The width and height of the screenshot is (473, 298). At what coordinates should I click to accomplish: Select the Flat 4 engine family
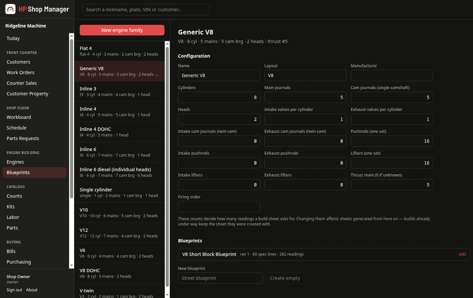click(x=119, y=51)
